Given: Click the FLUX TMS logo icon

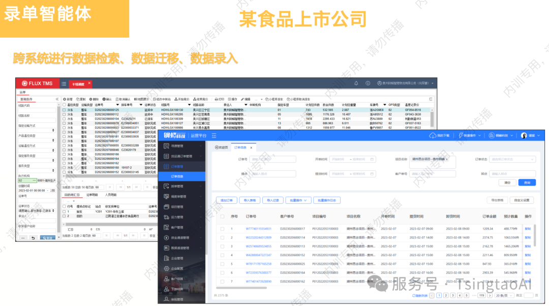Looking at the screenshot, I should pyautogui.click(x=24, y=84).
